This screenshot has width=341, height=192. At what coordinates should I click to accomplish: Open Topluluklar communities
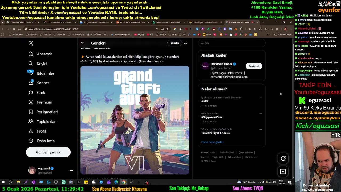point(42,122)
